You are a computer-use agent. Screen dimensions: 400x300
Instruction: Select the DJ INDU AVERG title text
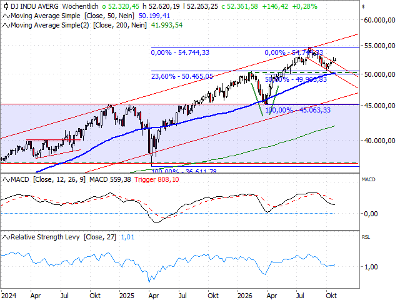coord(34,6)
